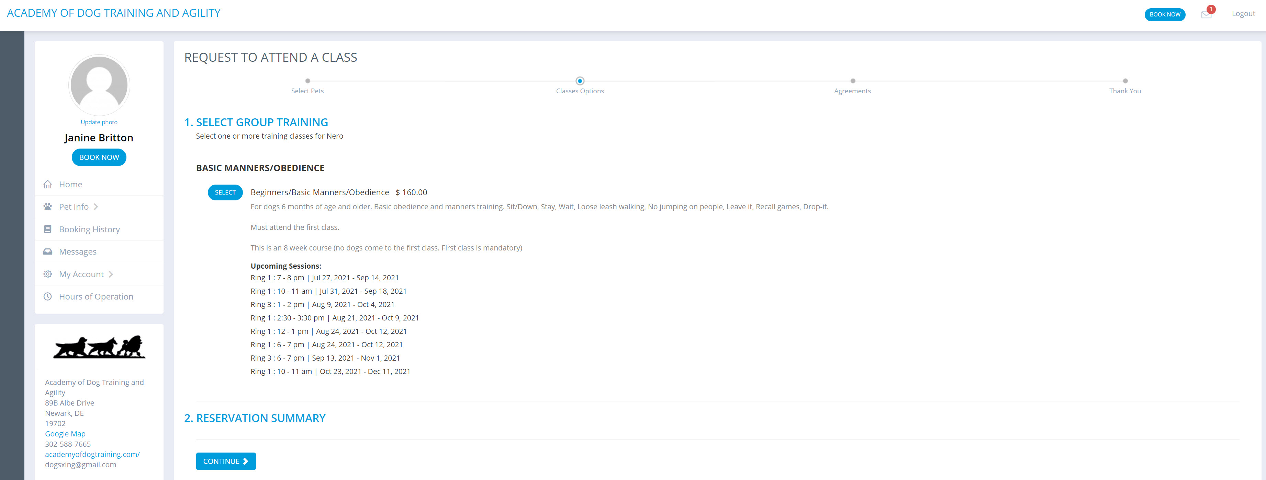The image size is (1266, 480).
Task: Expand the Pet Info chevron
Action: click(96, 207)
